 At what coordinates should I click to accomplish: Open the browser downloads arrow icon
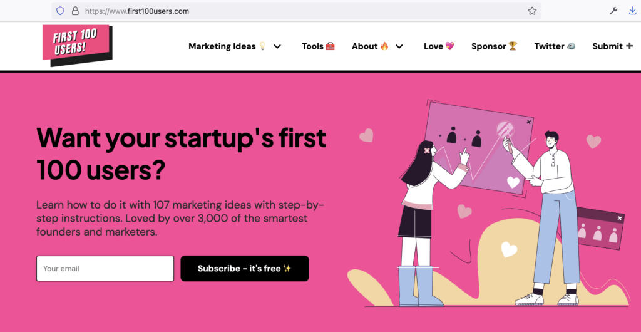pyautogui.click(x=632, y=11)
